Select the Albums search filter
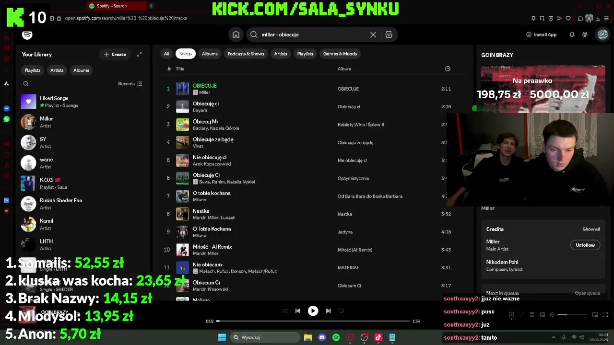This screenshot has width=614, height=345. click(x=210, y=54)
